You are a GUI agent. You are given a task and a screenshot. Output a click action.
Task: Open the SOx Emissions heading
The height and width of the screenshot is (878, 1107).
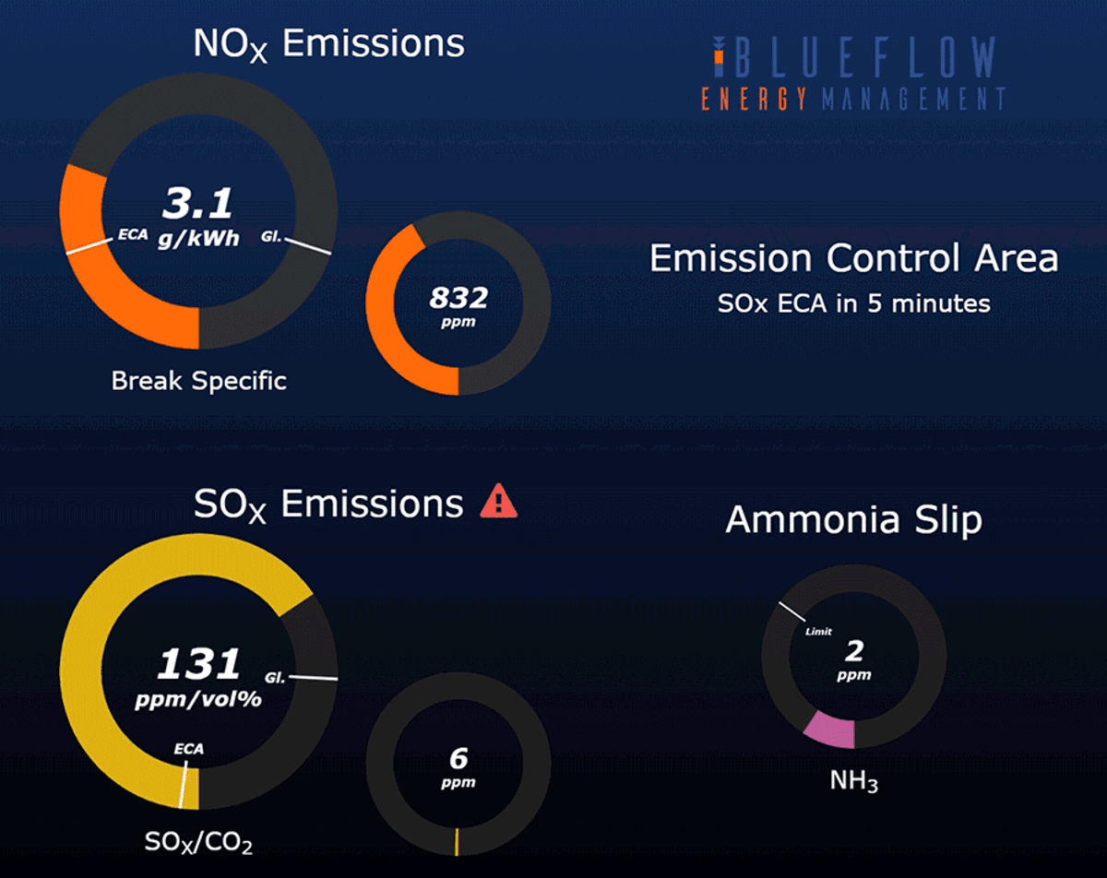(328, 504)
